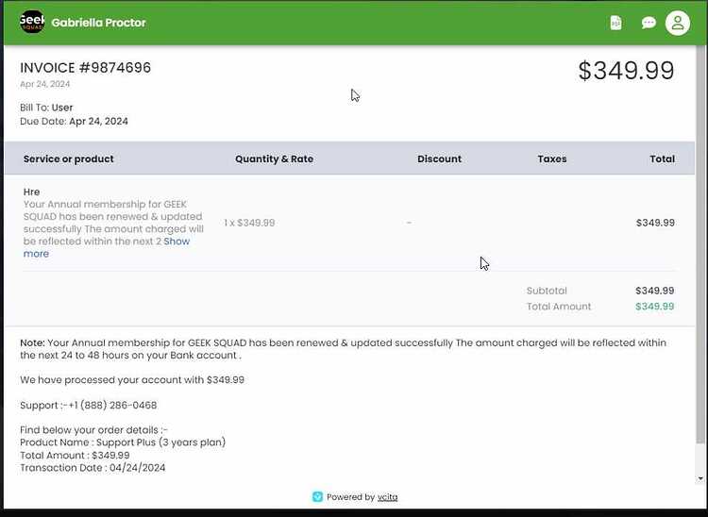Click the Geek Squad logo
The image size is (708, 517).
click(x=32, y=22)
